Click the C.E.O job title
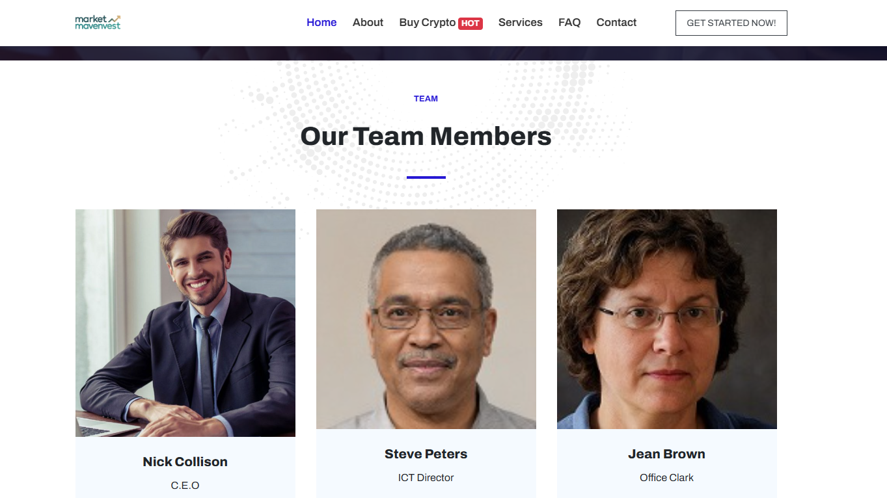 click(x=185, y=486)
